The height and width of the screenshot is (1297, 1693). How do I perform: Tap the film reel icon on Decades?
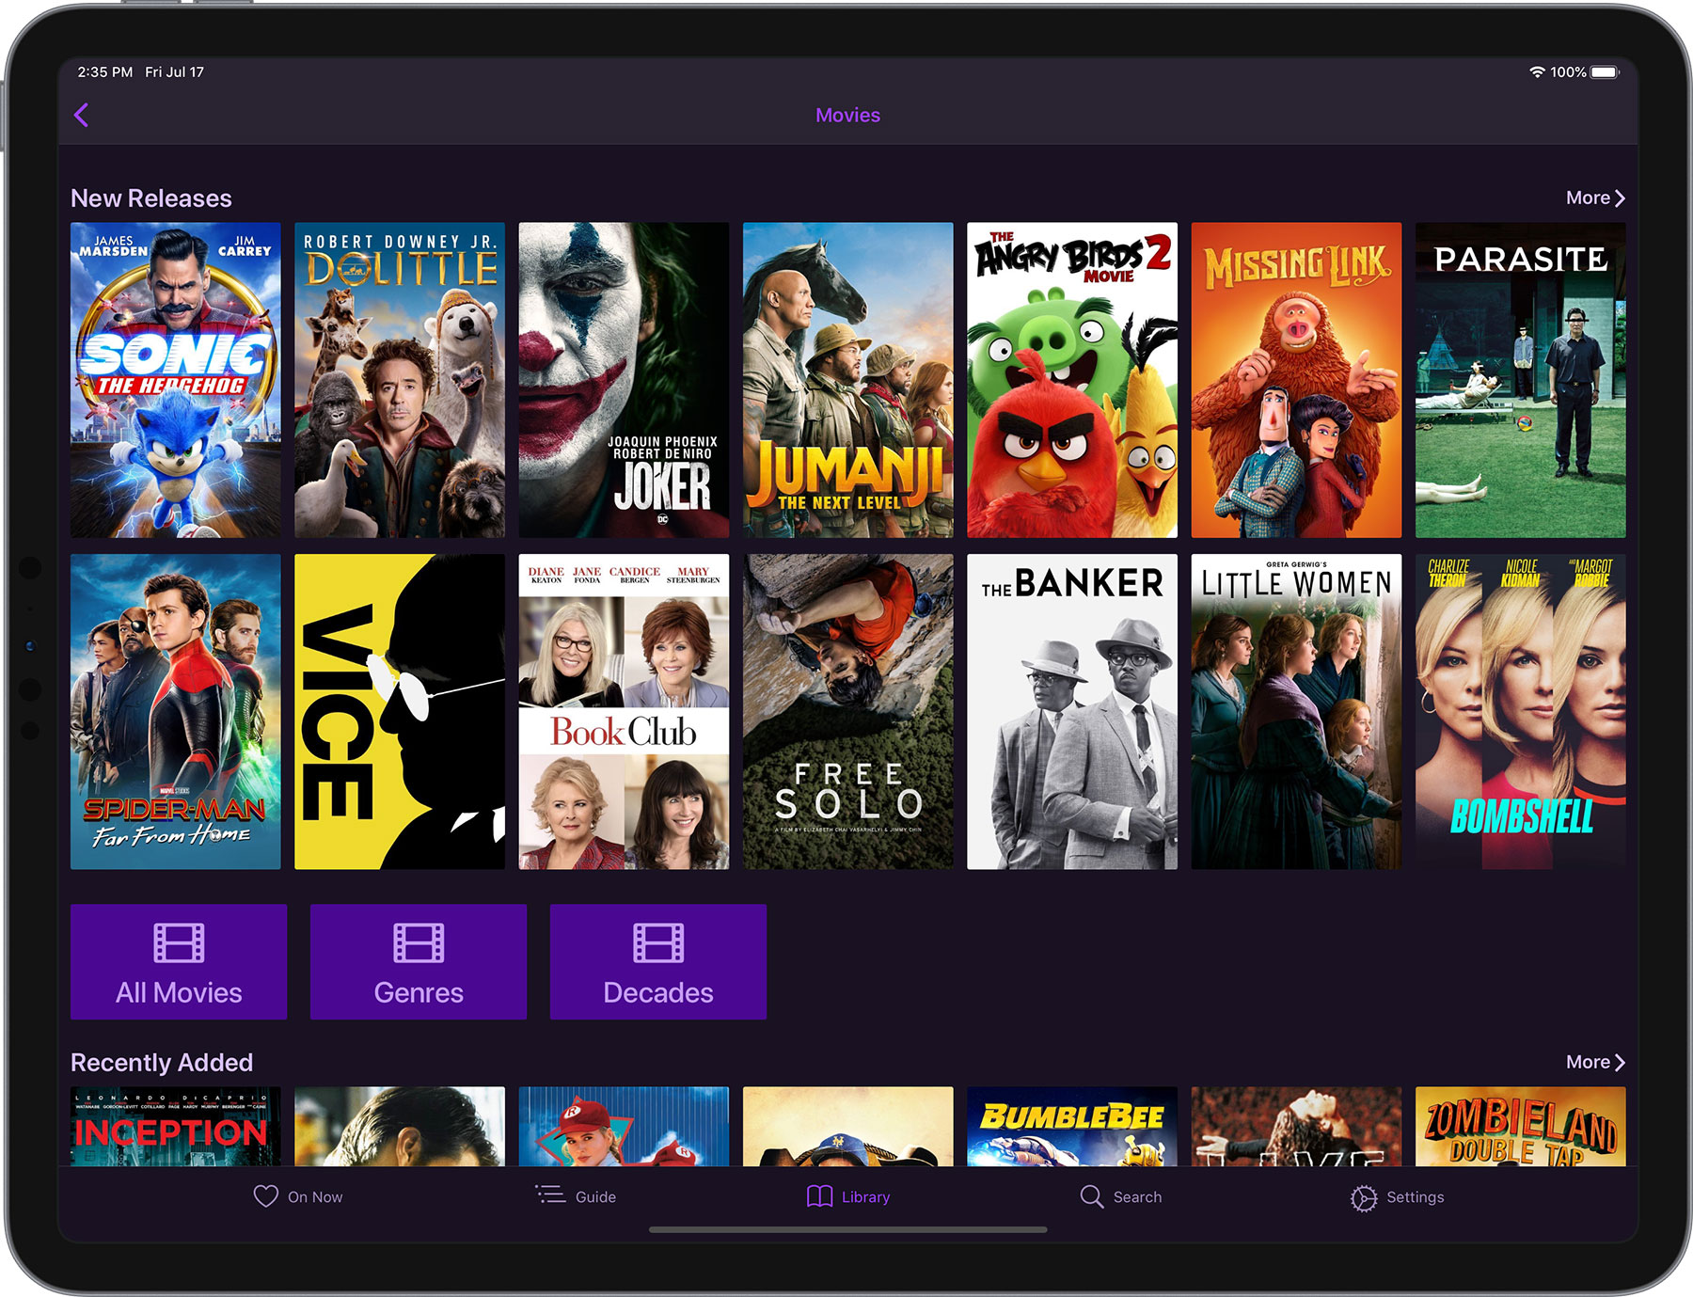tap(657, 941)
